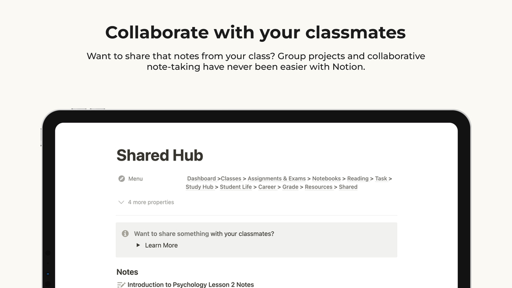Screen dimensions: 512x288
Task: Expand the Learn More toggle triangle
Action: (x=138, y=245)
